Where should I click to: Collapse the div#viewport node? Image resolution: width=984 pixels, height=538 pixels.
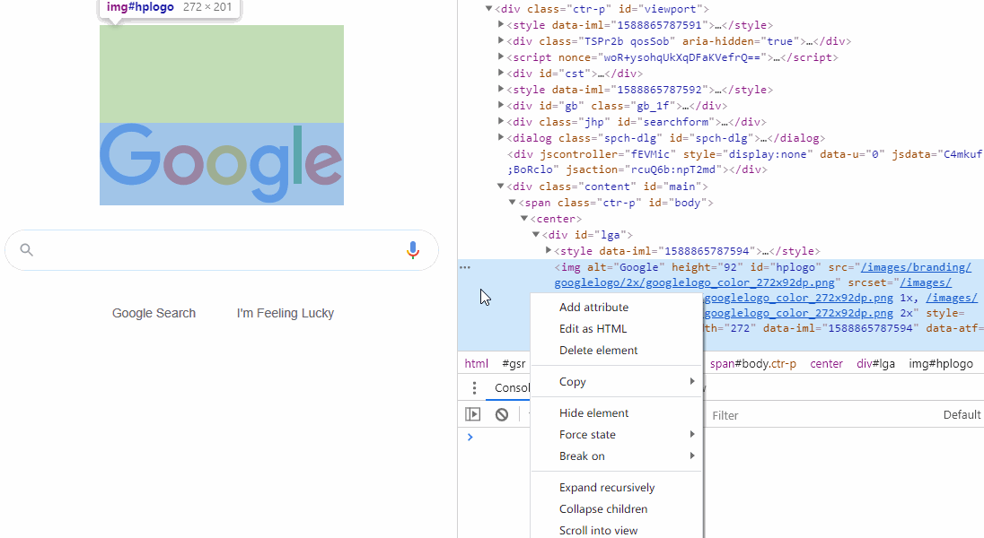[488, 9]
